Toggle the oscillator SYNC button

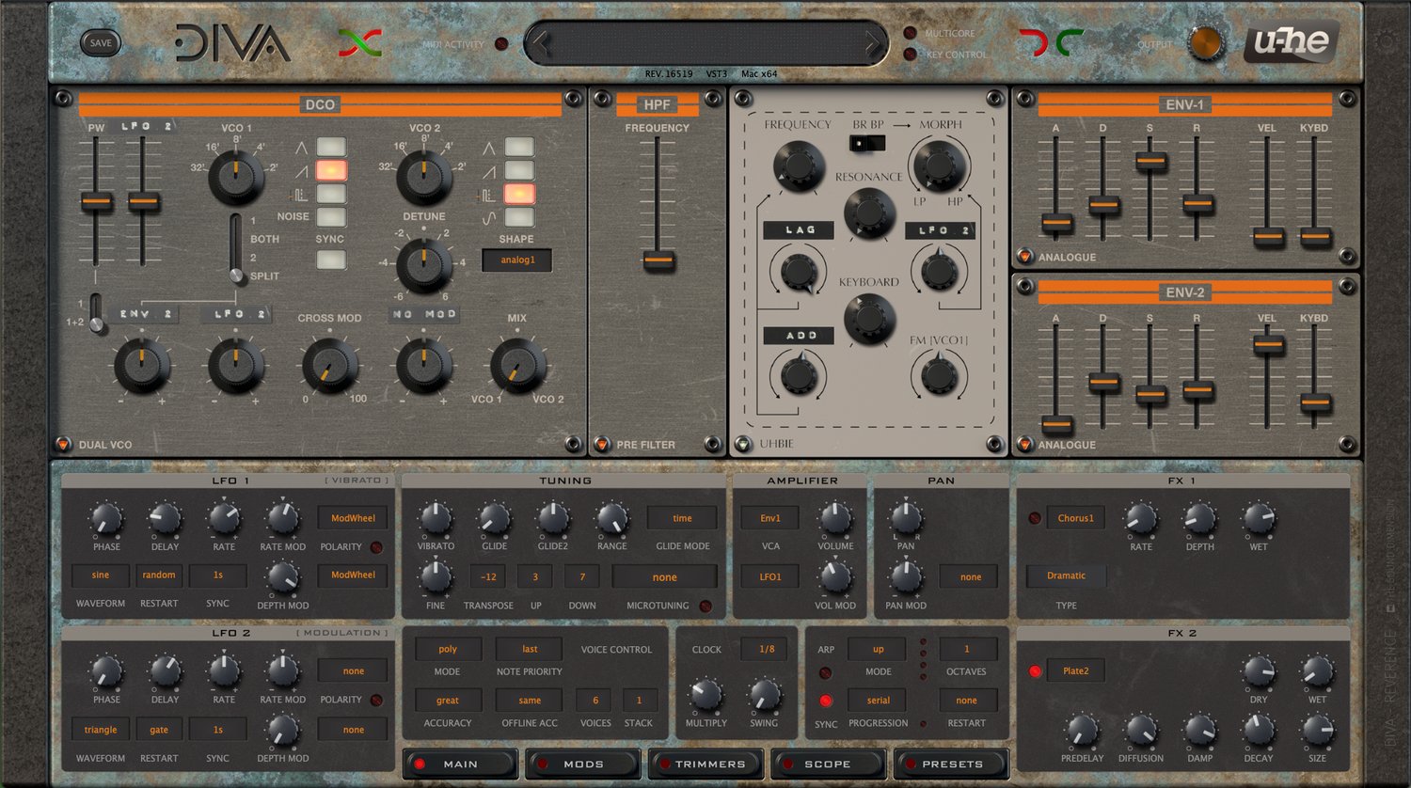click(331, 259)
